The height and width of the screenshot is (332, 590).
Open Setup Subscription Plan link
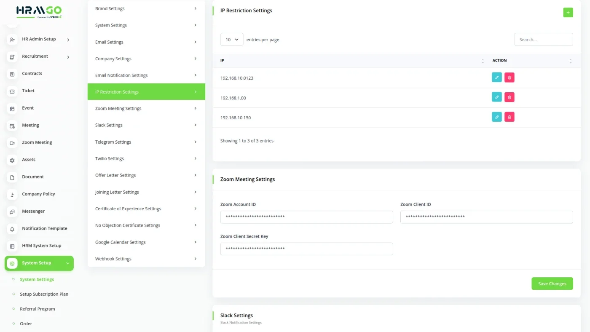click(x=44, y=294)
